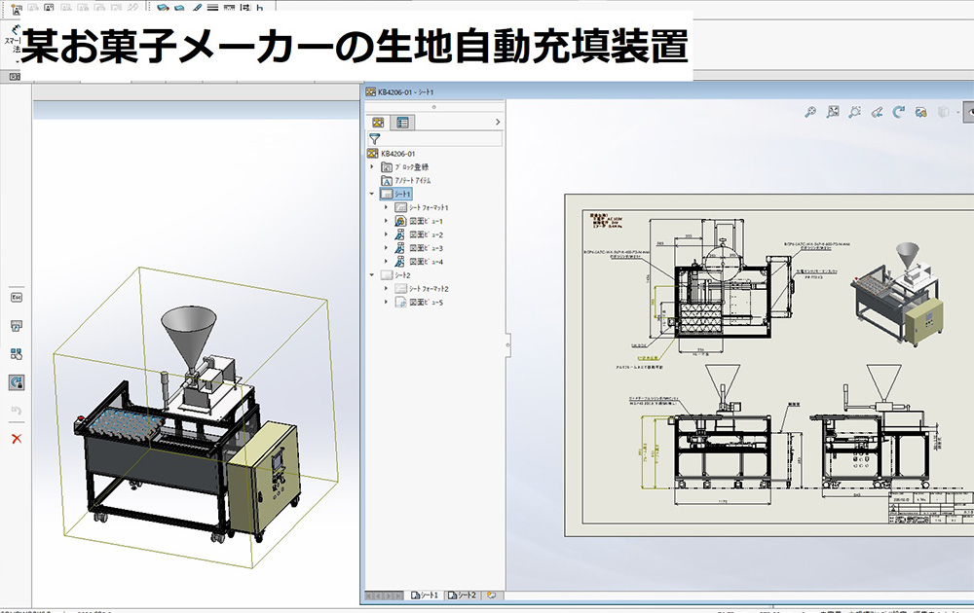Click the touch keyboard shortcut icon
Image resolution: width=974 pixels, height=613 pixels.
[17, 326]
